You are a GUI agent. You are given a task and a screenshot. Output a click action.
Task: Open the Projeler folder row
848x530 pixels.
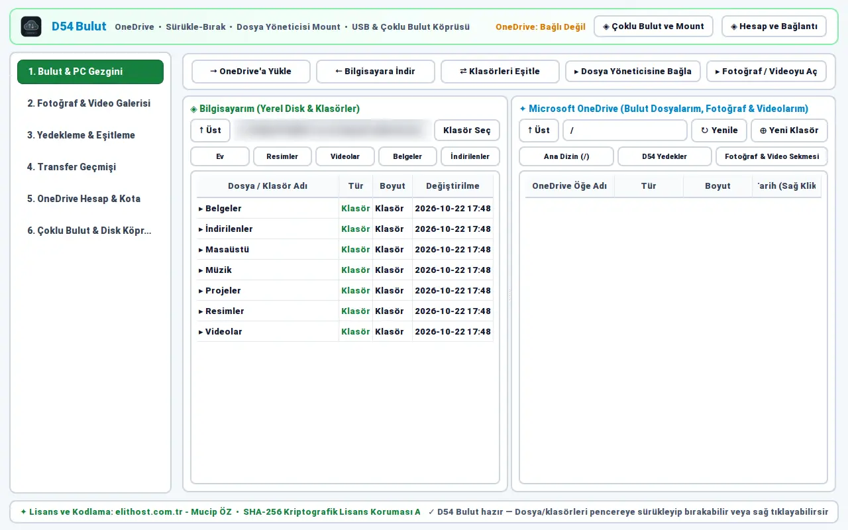pos(344,291)
